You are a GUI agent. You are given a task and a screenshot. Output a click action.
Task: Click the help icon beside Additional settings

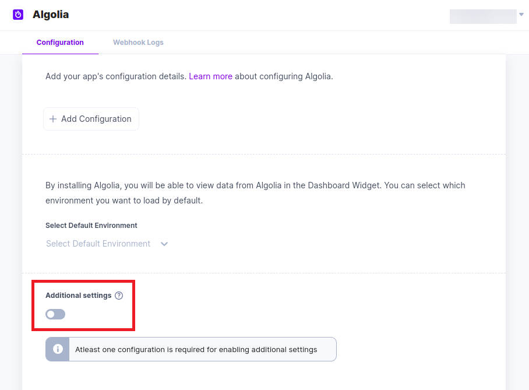[x=119, y=296]
